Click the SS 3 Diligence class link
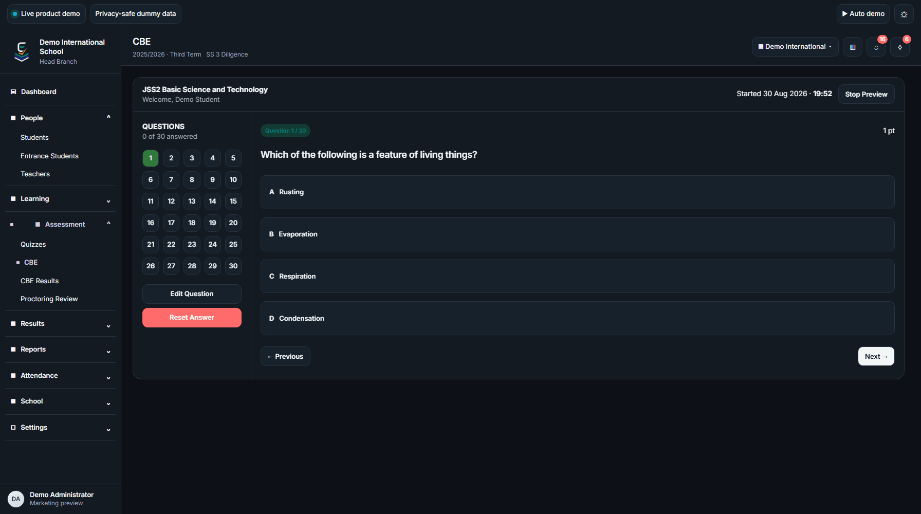The height and width of the screenshot is (514, 921). (x=227, y=54)
